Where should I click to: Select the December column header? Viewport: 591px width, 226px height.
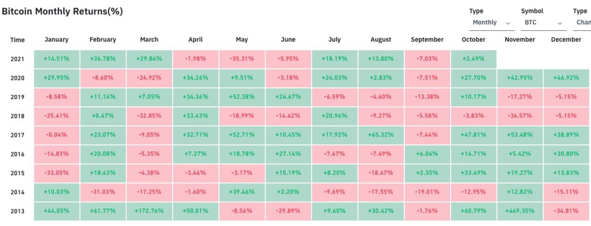click(x=566, y=40)
